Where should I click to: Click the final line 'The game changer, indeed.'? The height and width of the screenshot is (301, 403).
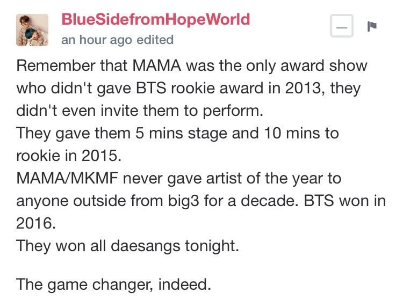[113, 284]
